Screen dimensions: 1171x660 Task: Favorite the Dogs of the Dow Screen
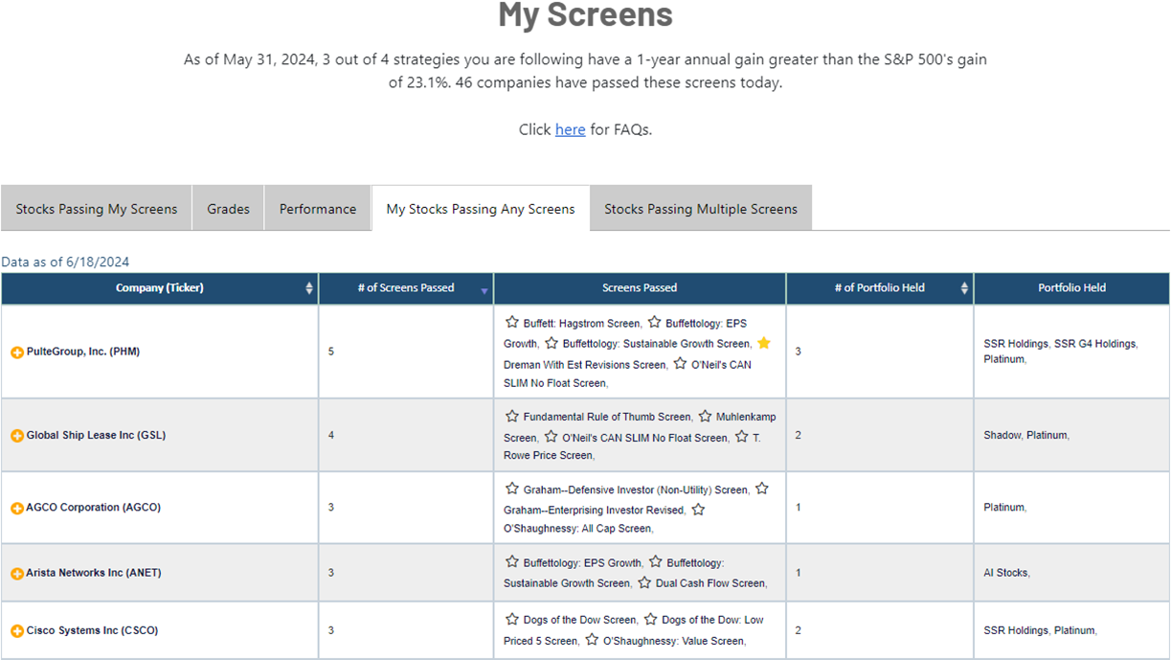click(512, 619)
